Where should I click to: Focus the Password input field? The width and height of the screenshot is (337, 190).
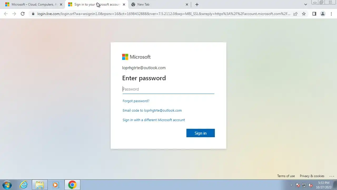click(168, 89)
